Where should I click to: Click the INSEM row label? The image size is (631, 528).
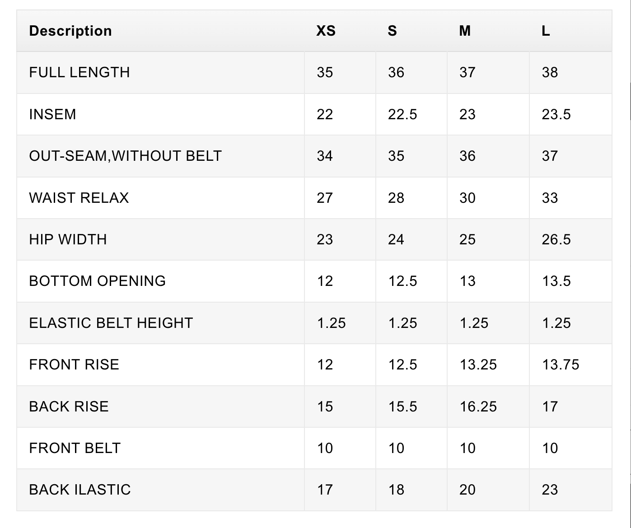click(x=52, y=114)
